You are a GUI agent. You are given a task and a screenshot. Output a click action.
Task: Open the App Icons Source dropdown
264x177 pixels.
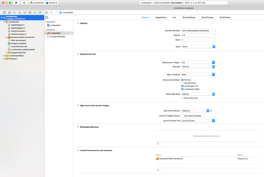(195, 111)
